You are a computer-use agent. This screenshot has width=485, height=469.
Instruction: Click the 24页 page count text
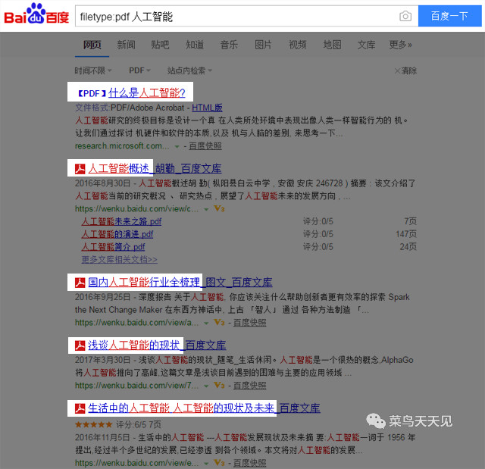click(x=408, y=247)
